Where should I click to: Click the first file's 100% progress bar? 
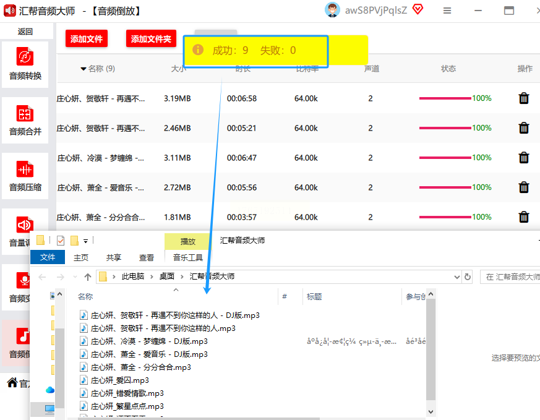pyautogui.click(x=445, y=98)
